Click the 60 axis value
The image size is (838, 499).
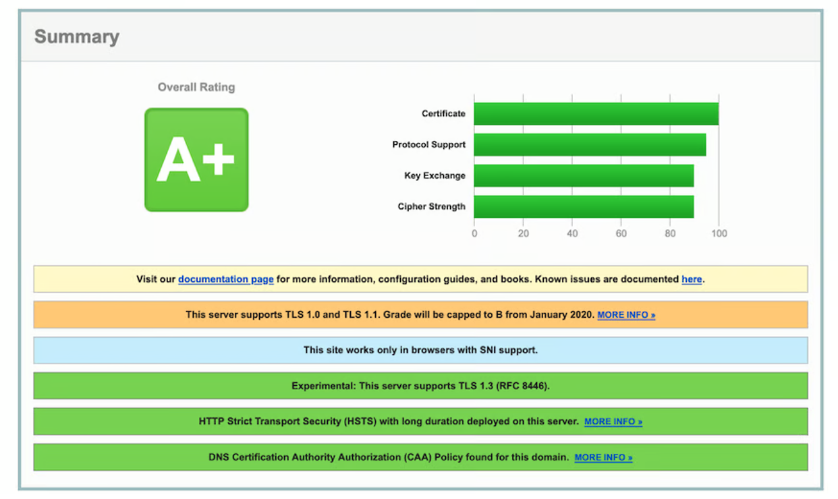[621, 233]
